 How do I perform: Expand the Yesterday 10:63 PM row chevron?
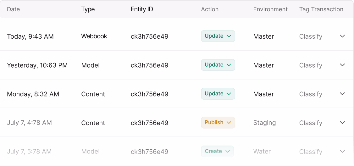pyautogui.click(x=343, y=65)
